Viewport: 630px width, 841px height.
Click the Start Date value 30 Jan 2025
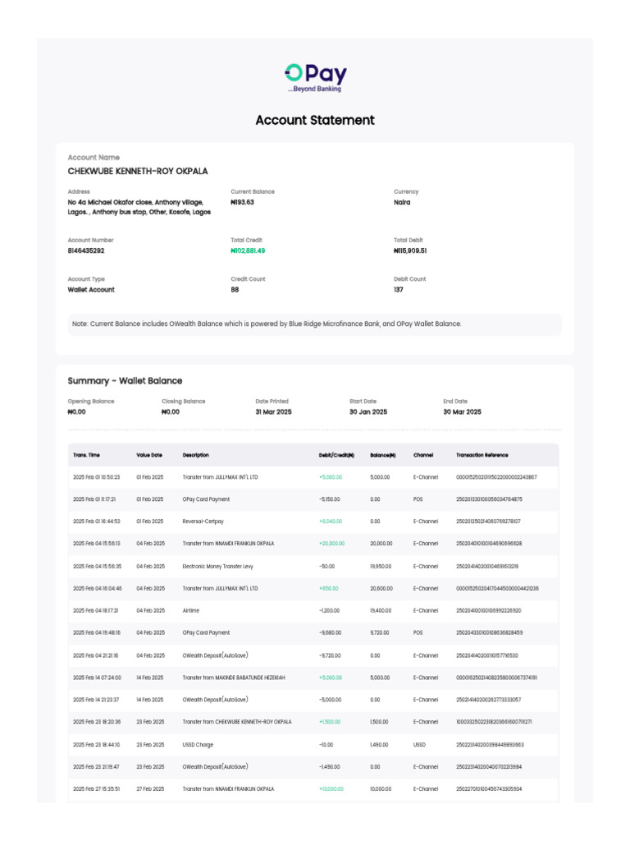coord(368,412)
